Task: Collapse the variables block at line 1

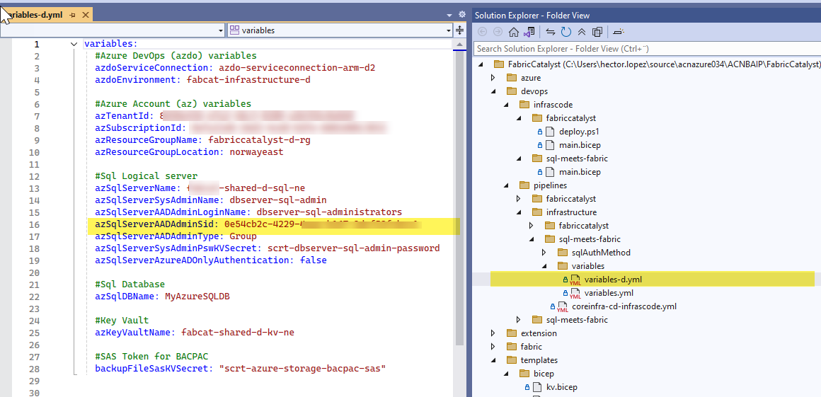Action: pos(74,44)
